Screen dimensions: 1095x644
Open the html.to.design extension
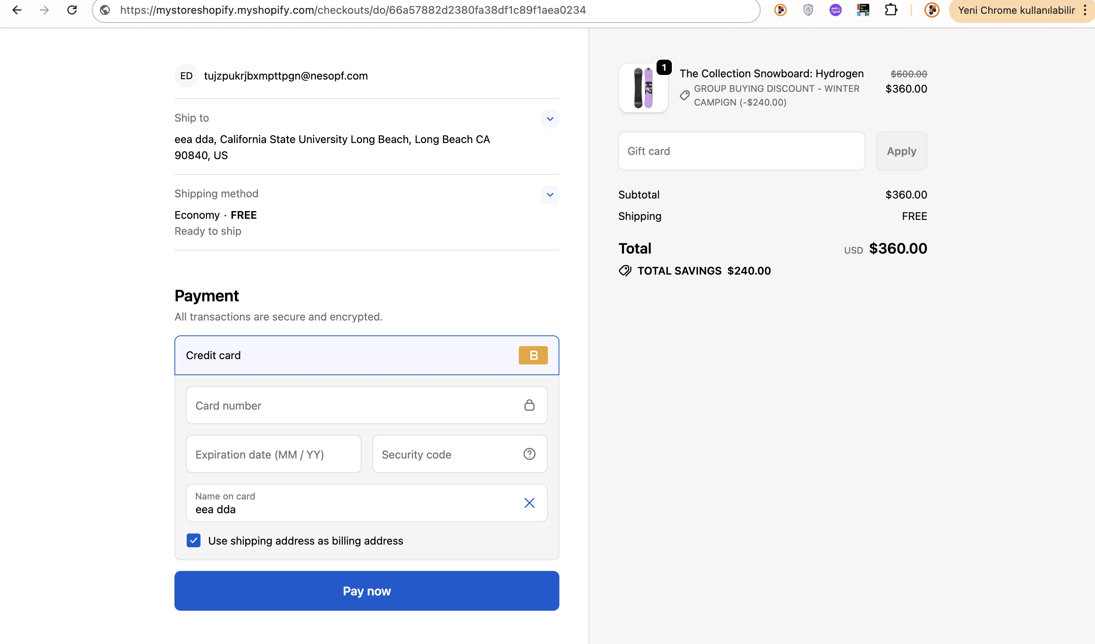pyautogui.click(x=863, y=10)
